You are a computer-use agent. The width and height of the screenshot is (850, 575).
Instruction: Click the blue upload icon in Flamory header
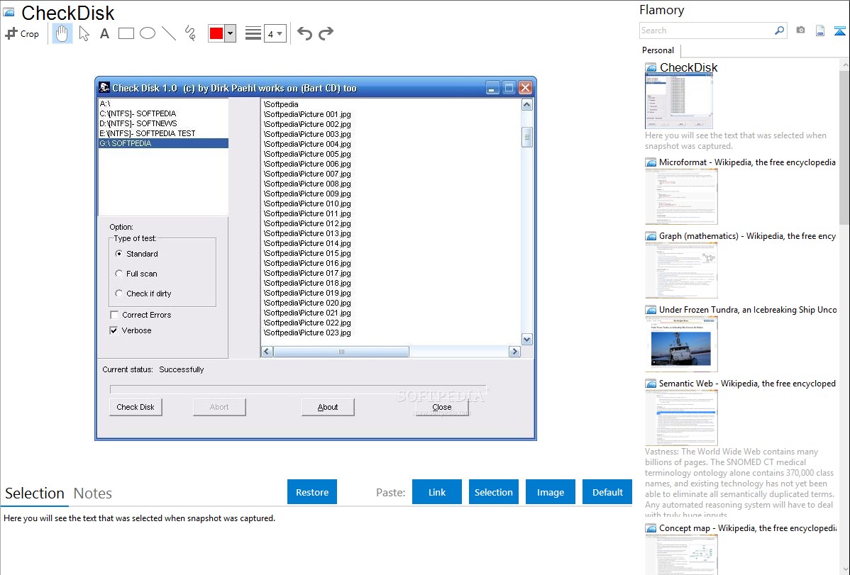pos(839,30)
